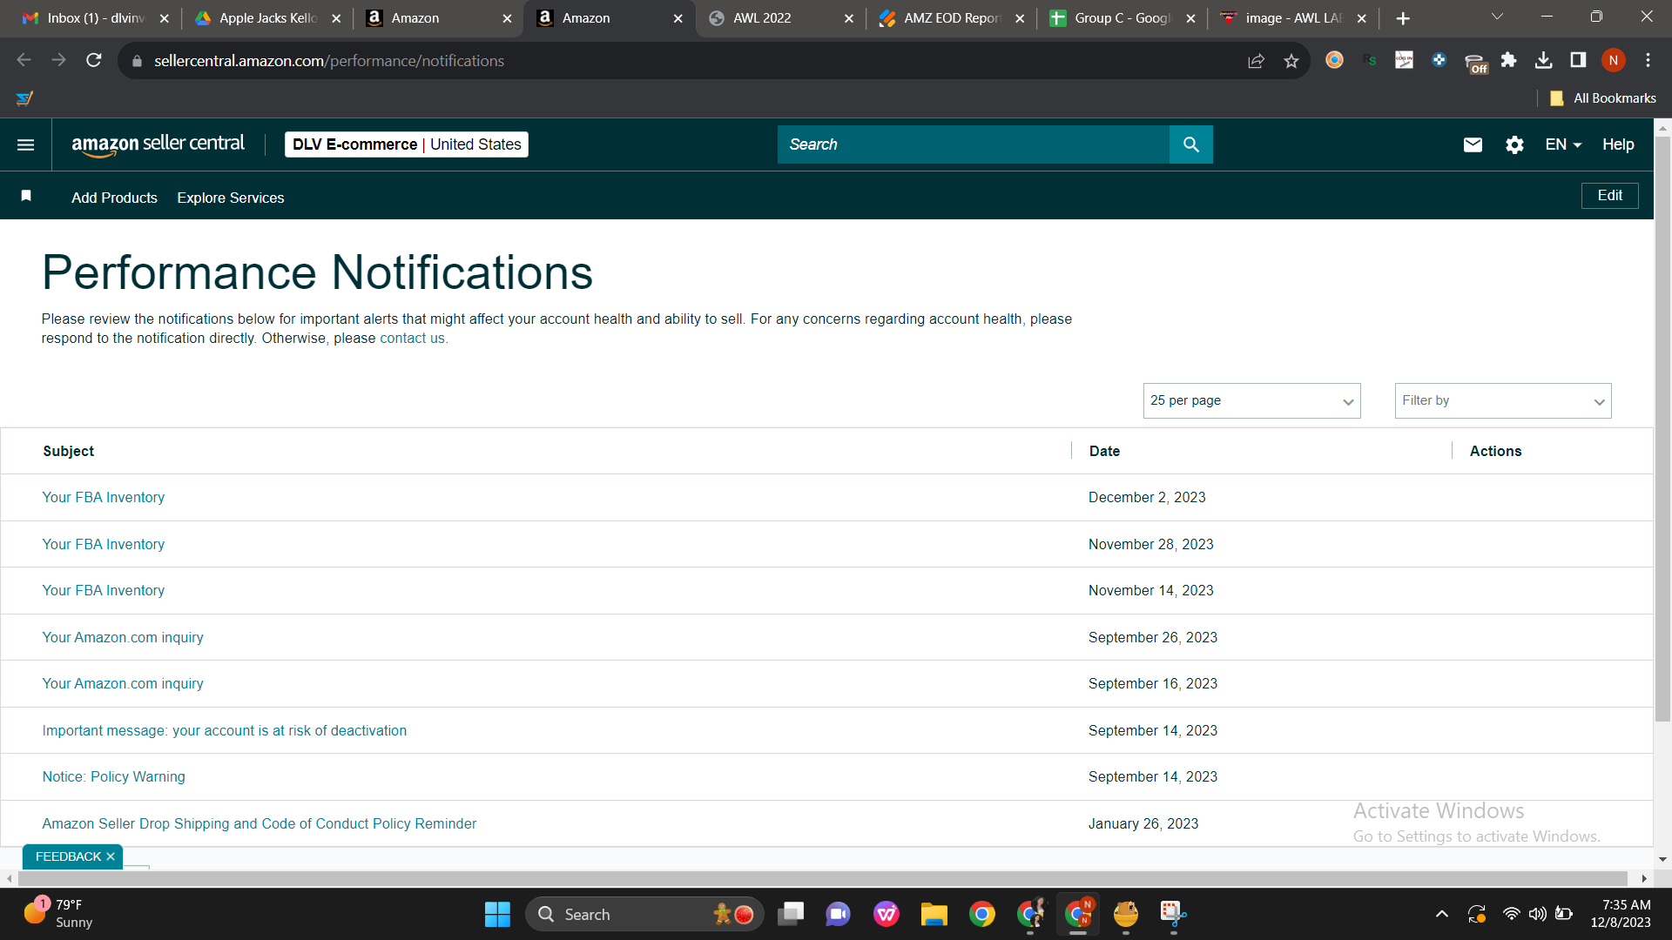Open Chrome three-dot menu

click(1648, 60)
